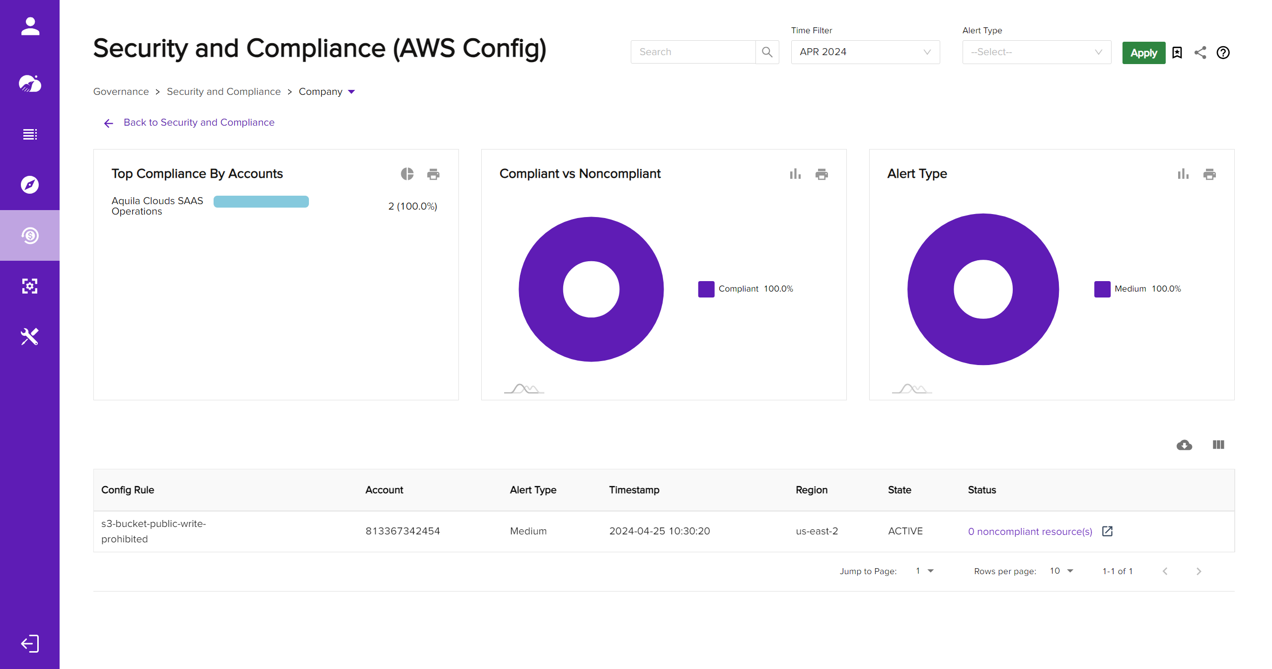The height and width of the screenshot is (669, 1272).
Task: Click timestamp 2024-04-25 10:30:20
Action: point(659,531)
